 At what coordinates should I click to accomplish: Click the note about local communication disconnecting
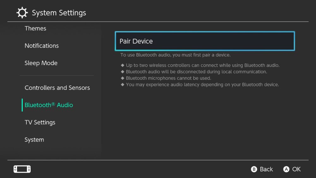(196, 72)
